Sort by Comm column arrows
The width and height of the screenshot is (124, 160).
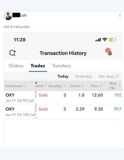tap(83, 86)
